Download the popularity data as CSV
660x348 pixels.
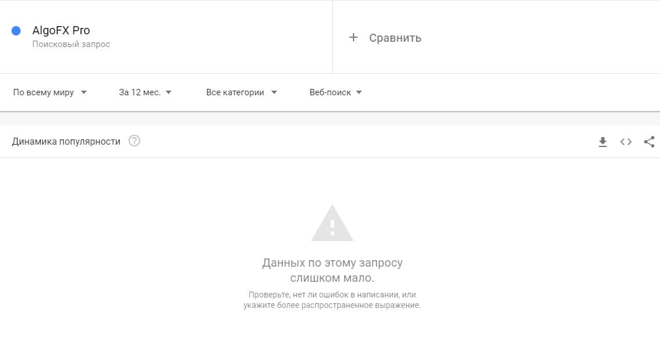click(603, 142)
